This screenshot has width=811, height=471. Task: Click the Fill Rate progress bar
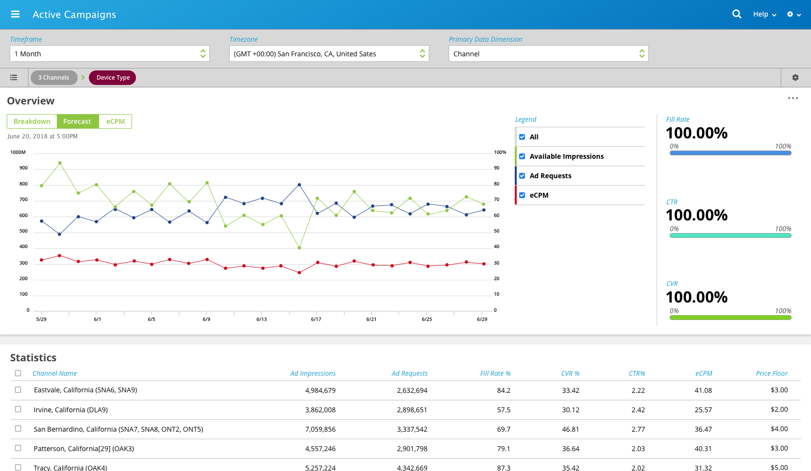[x=730, y=153]
